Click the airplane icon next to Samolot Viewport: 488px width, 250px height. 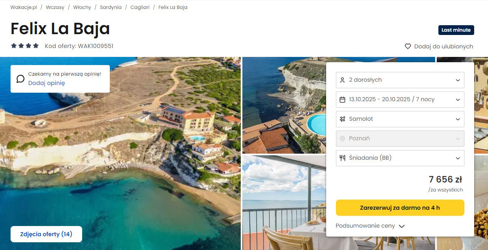[342, 119]
